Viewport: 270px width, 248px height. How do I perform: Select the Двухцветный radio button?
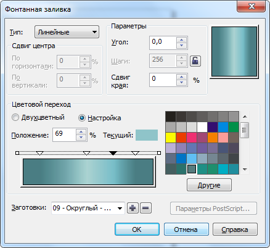15,118
